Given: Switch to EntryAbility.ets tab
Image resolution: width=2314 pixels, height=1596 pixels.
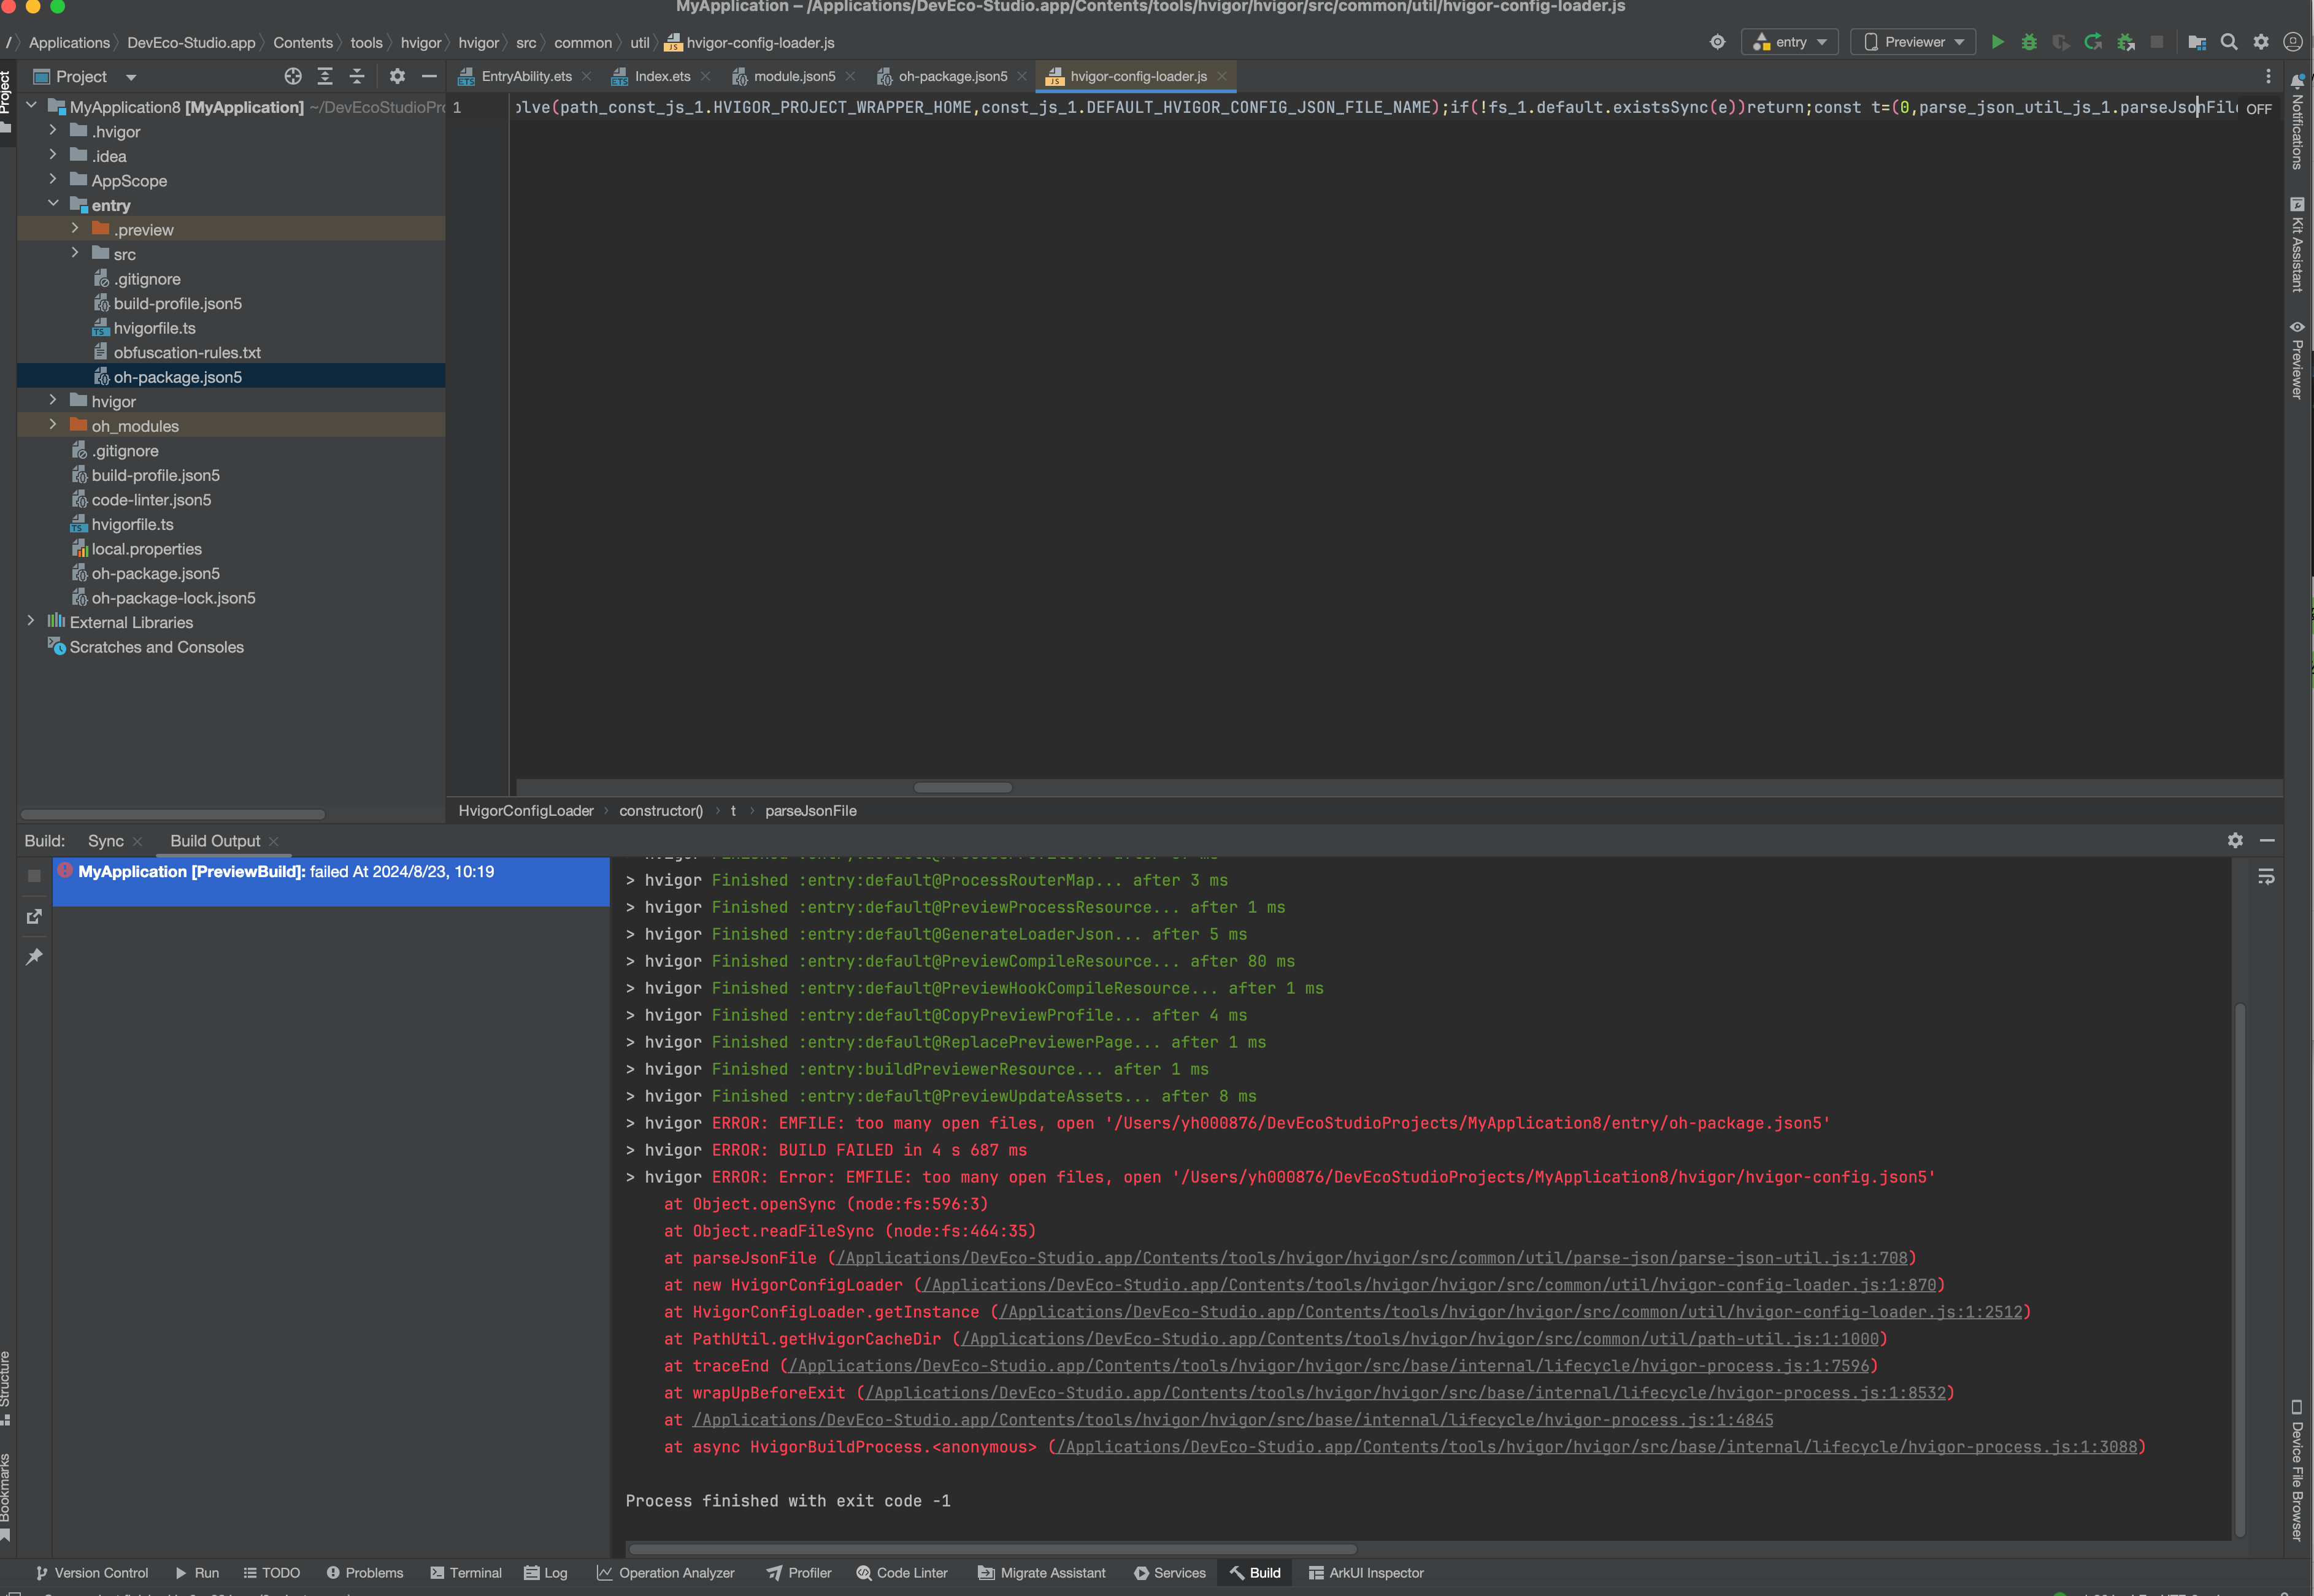Looking at the screenshot, I should coord(526,76).
